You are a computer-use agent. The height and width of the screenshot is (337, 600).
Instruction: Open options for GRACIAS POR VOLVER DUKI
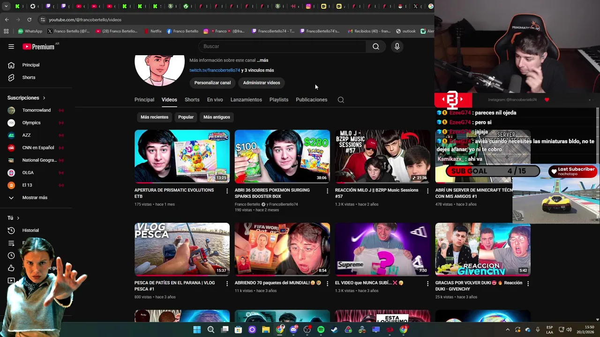(528, 284)
